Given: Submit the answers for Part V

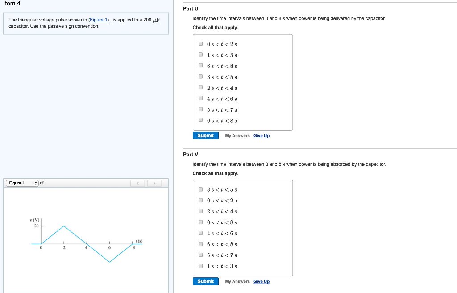Looking at the screenshot, I should point(205,281).
